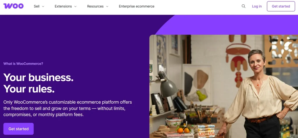This screenshot has height=138, width=298.
Task: Click the Log in link
Action: (x=257, y=6)
